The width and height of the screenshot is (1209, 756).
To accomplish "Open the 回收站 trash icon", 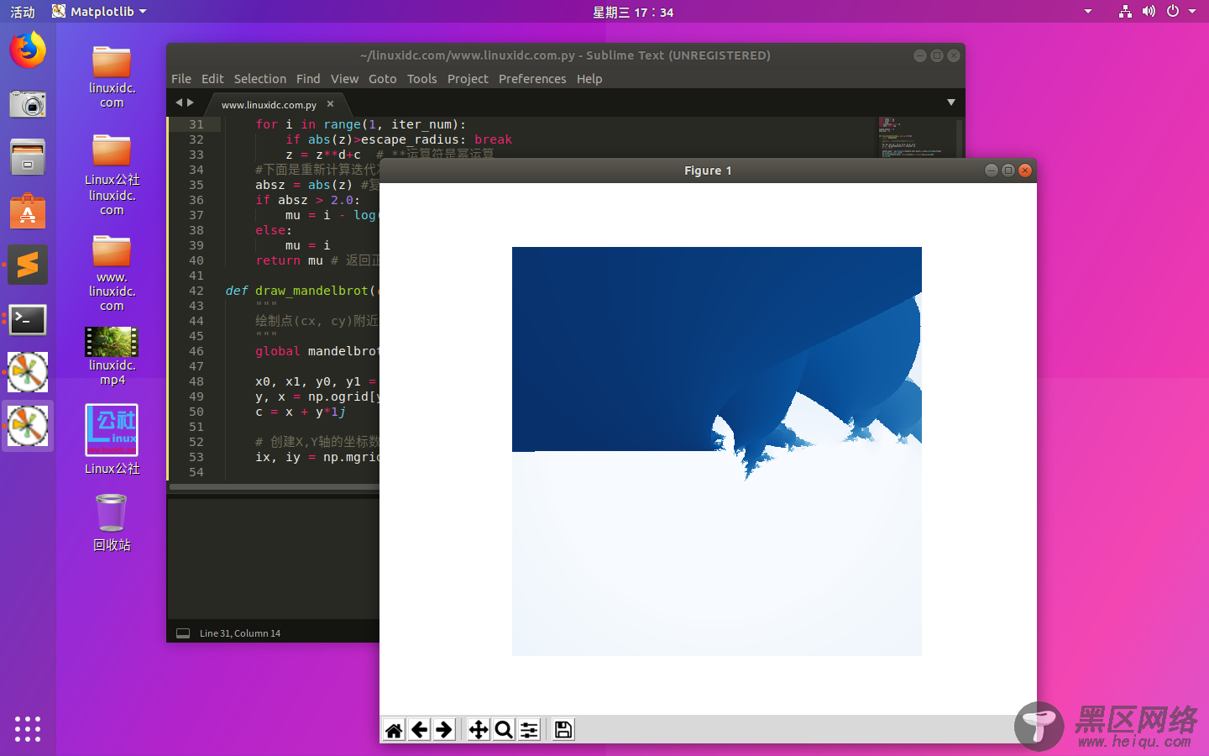I will click(112, 522).
